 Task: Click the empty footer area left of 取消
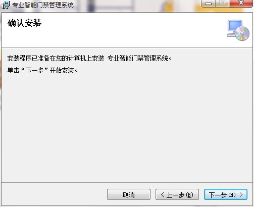[x=54, y=194]
